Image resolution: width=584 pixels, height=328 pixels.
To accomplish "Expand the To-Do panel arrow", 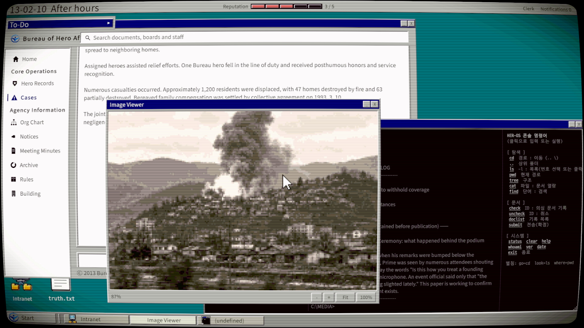I will [x=109, y=23].
